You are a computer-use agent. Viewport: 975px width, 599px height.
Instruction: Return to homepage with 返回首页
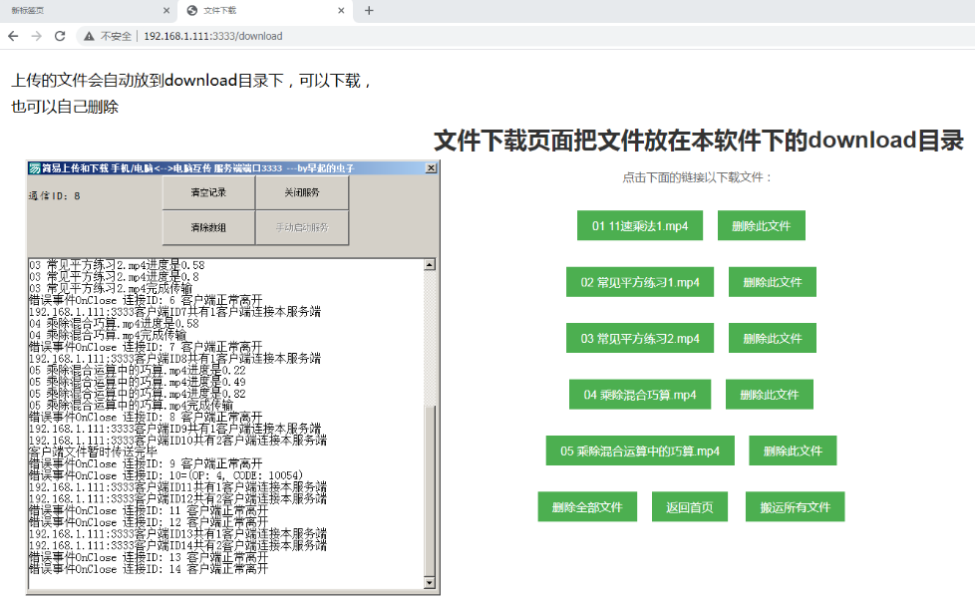(x=689, y=506)
